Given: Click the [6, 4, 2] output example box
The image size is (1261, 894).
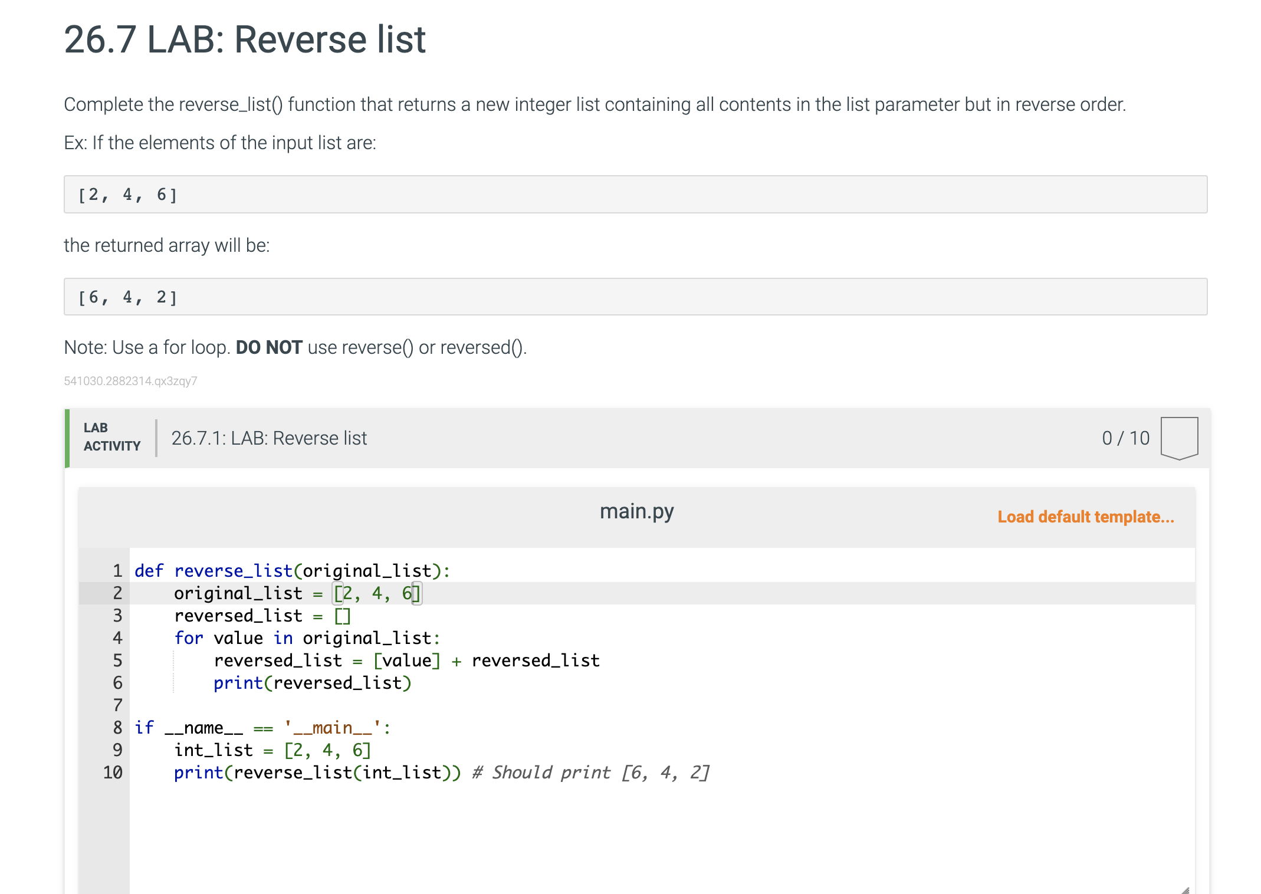Looking at the screenshot, I should pyautogui.click(x=635, y=297).
